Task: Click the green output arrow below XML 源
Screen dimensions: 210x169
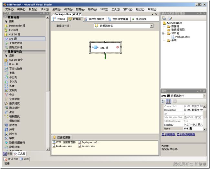Action: coord(105,56)
